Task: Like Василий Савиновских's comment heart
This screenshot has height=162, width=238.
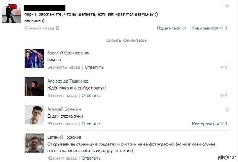Action: [222, 67]
